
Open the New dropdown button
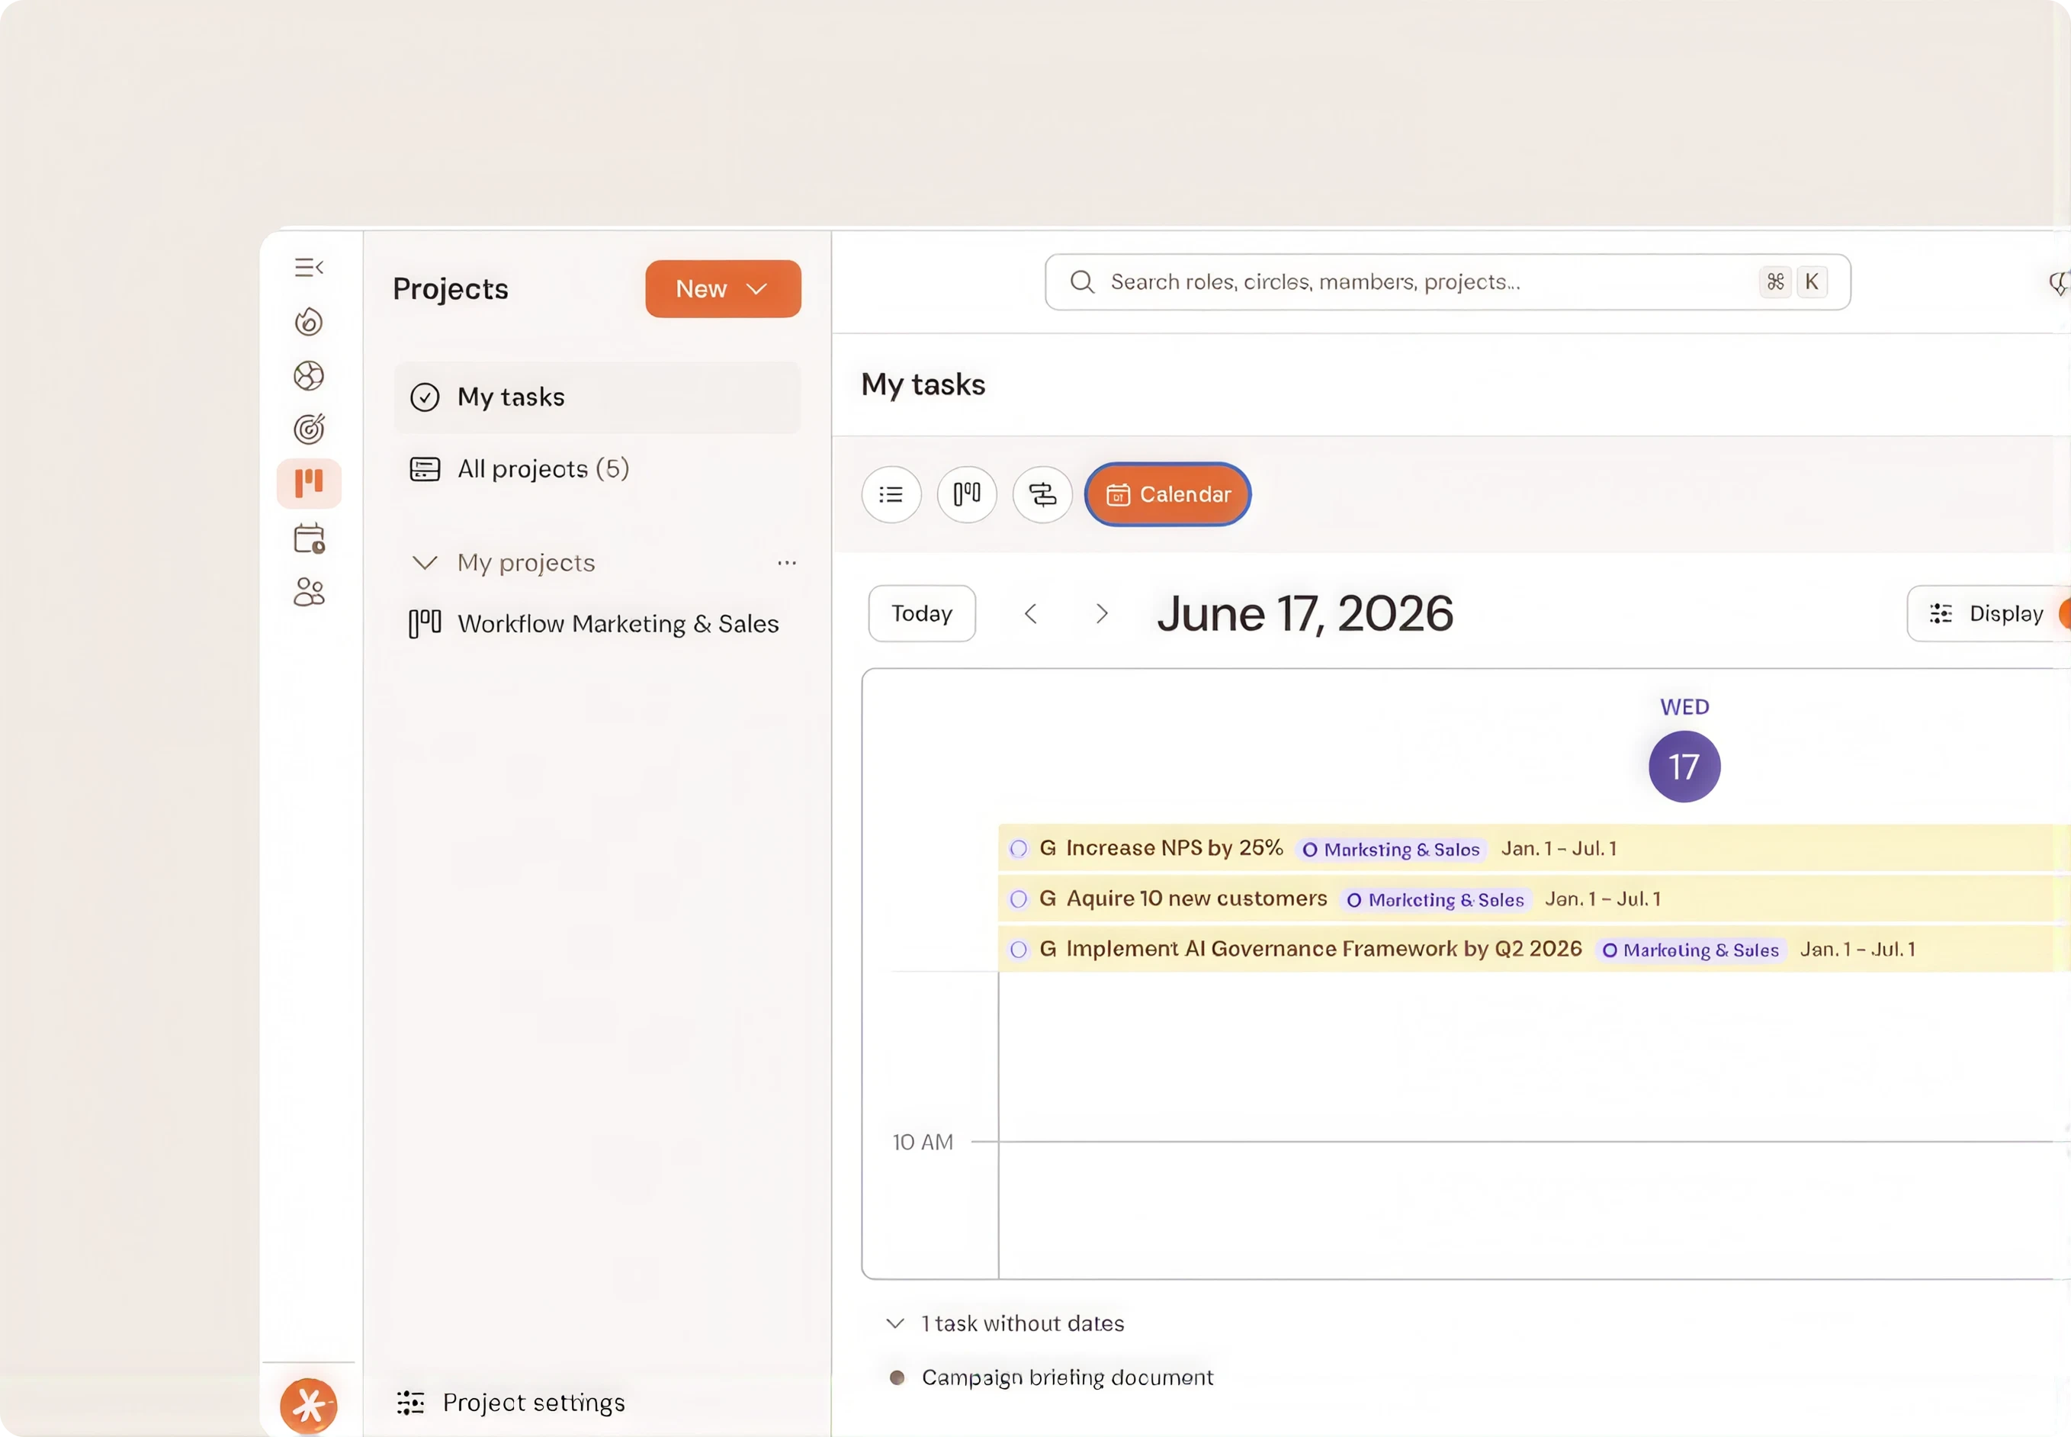pos(723,289)
